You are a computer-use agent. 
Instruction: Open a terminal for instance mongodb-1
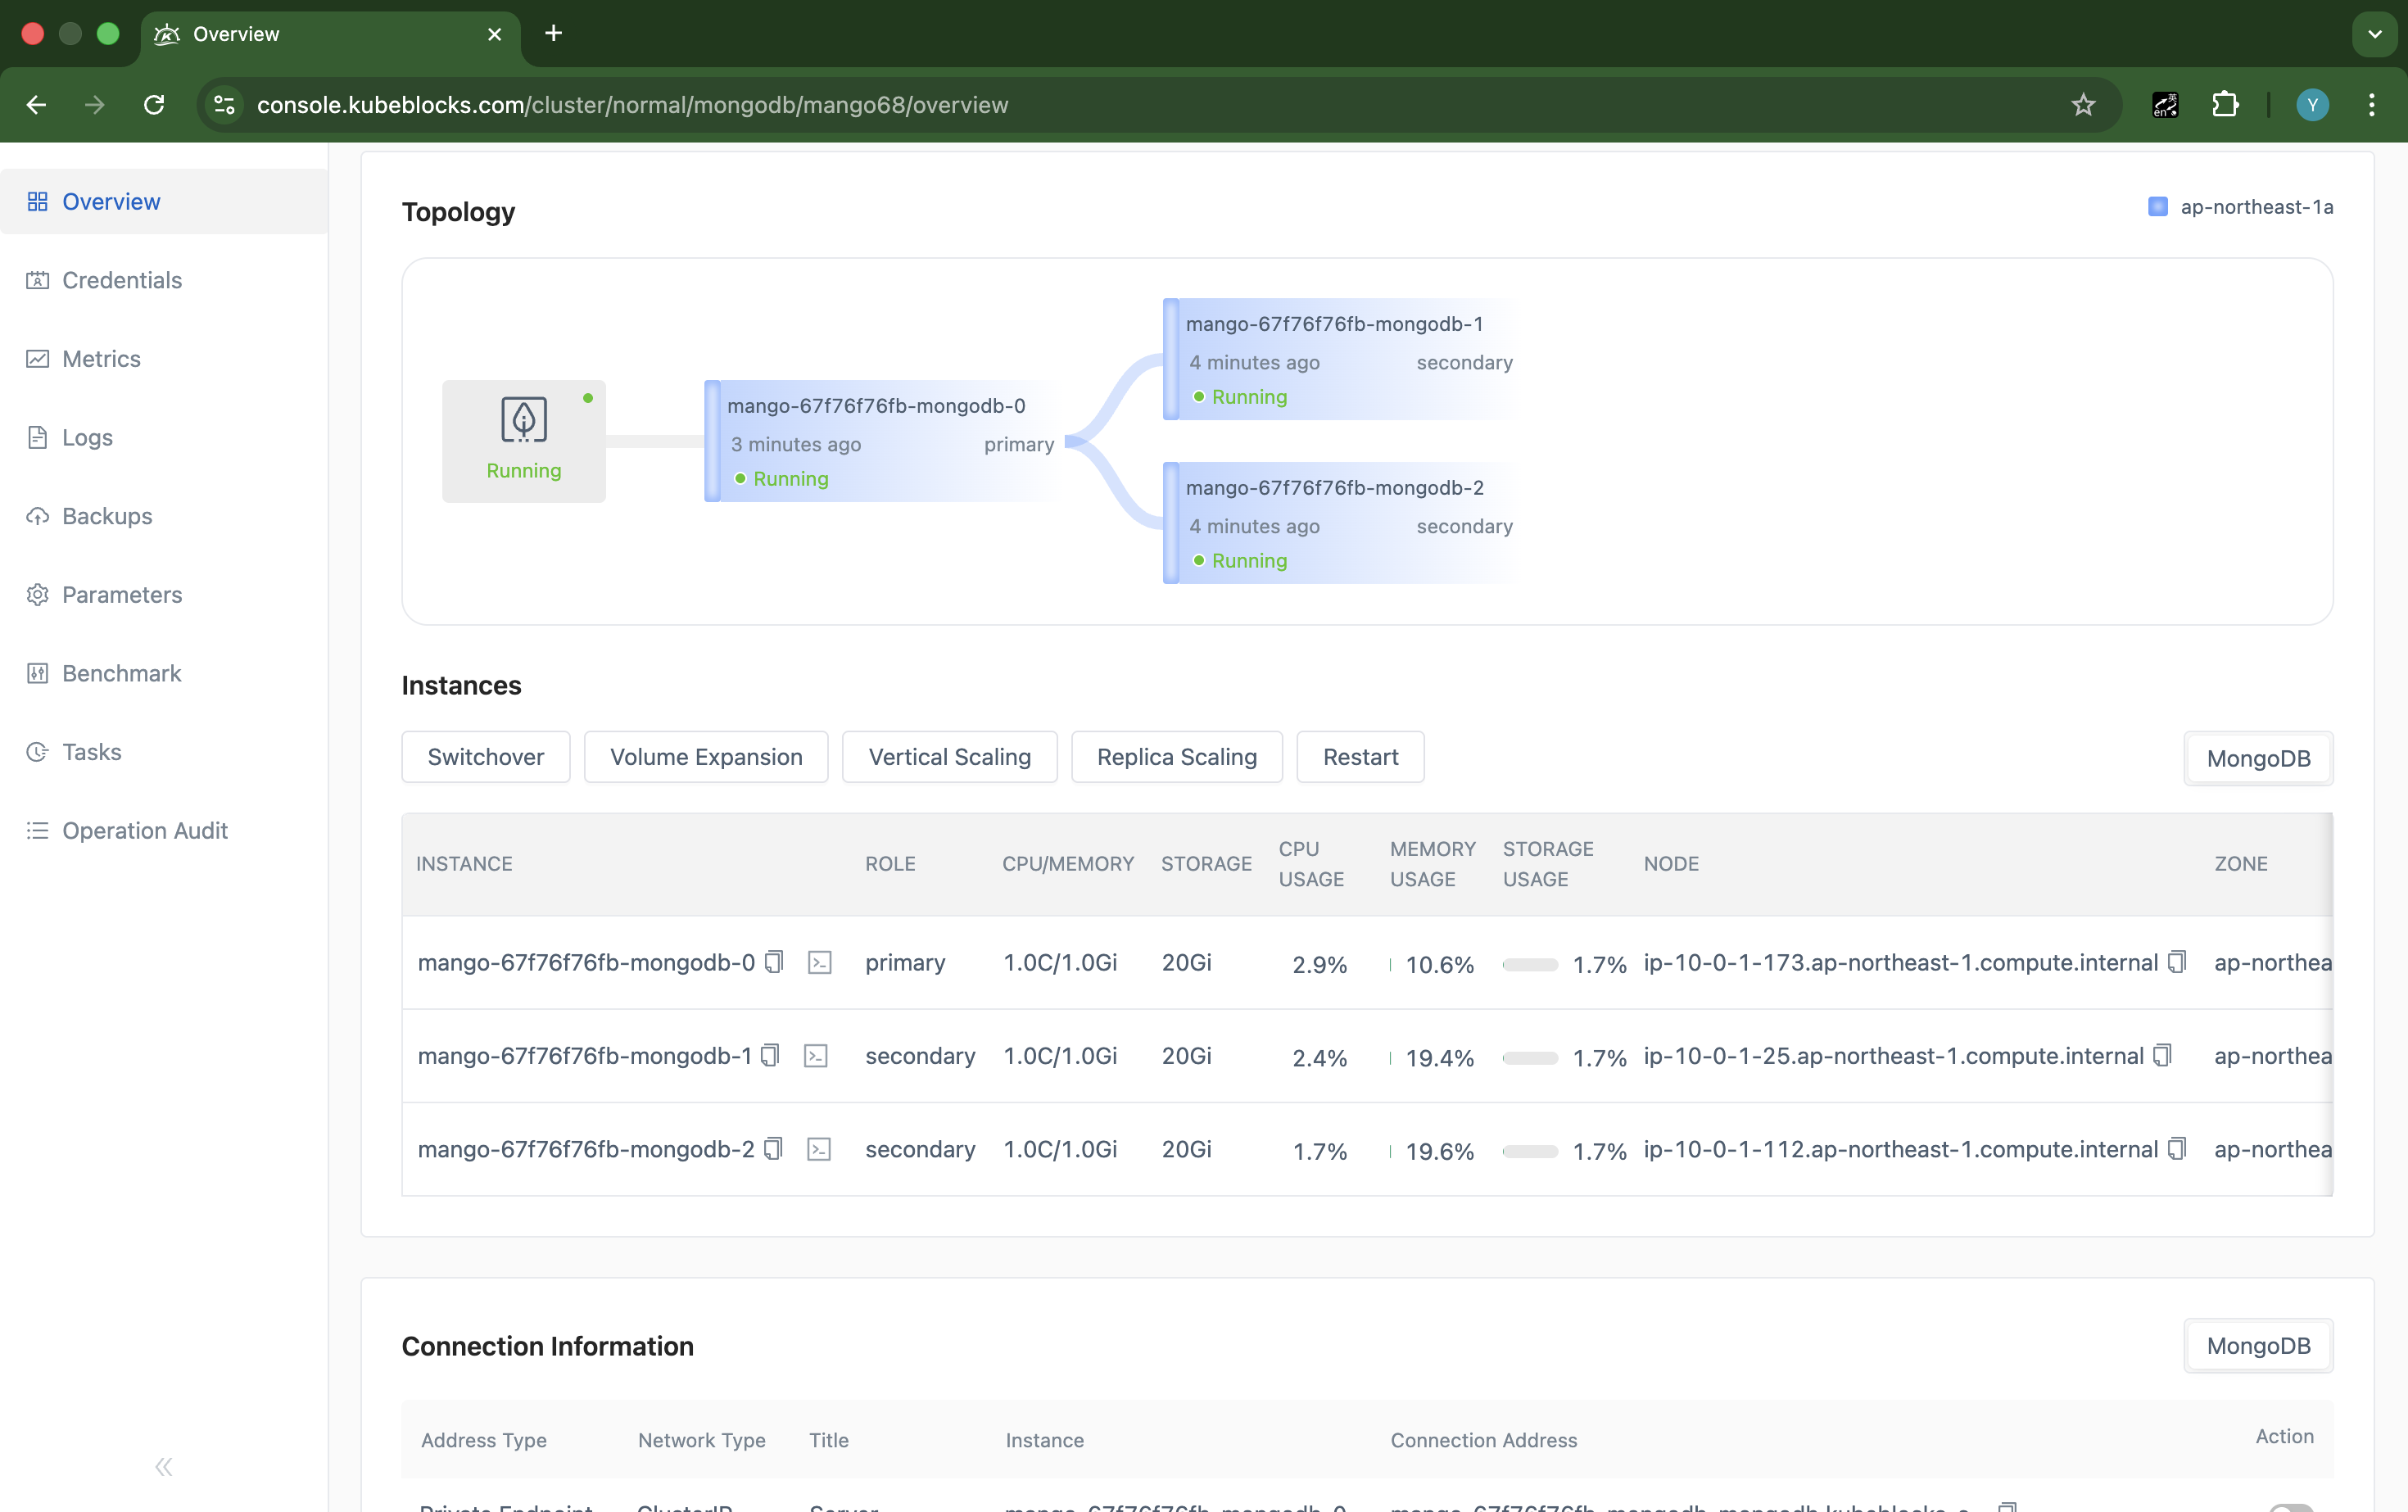[817, 1055]
